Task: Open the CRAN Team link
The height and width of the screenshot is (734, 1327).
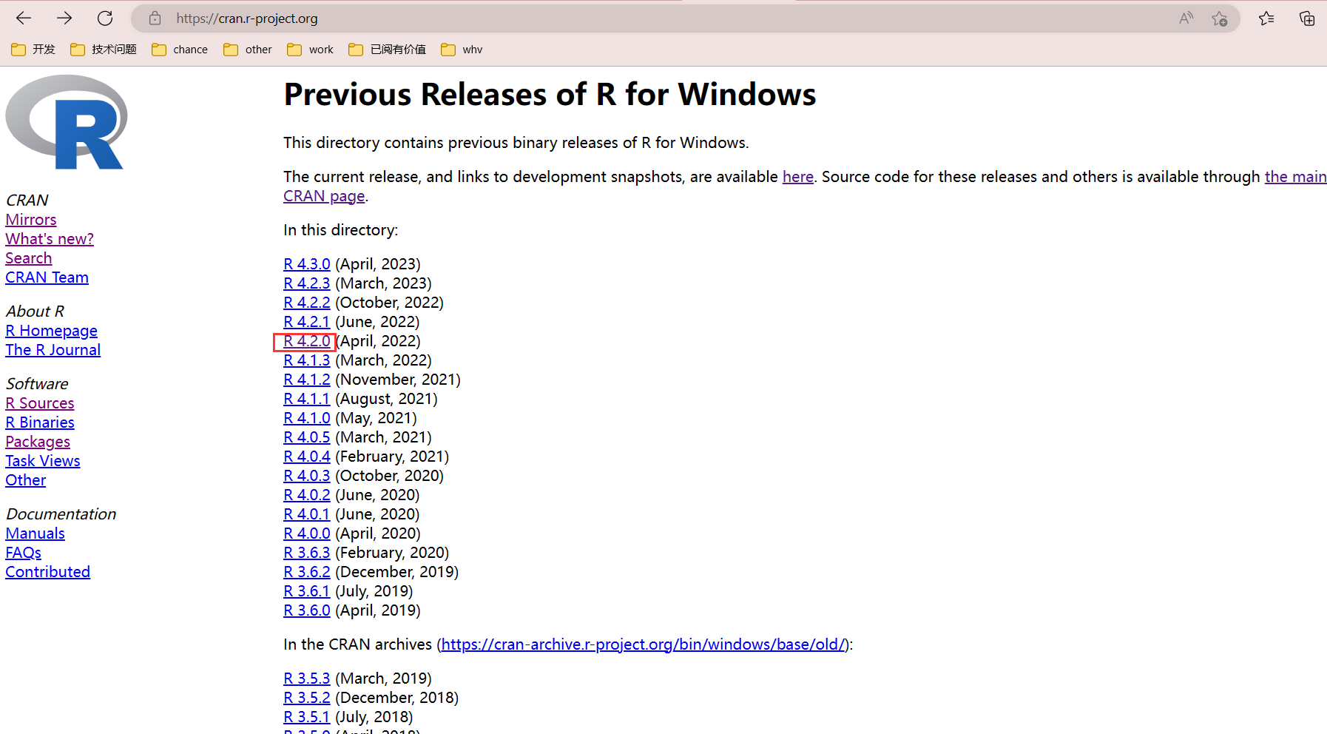Action: click(x=47, y=277)
